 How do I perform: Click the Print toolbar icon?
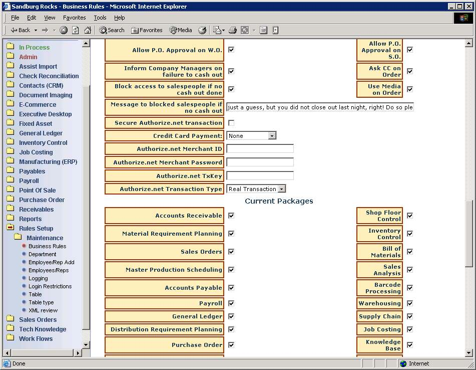tap(233, 30)
